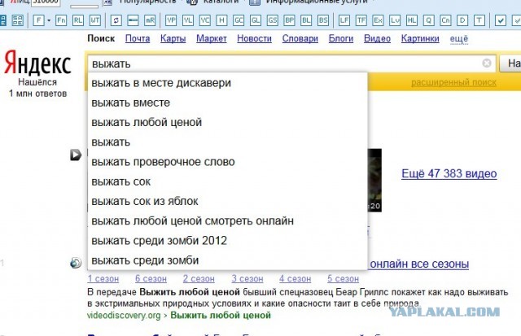Click the TF toolbar icon
The width and height of the screenshot is (521, 336).
click(x=361, y=20)
